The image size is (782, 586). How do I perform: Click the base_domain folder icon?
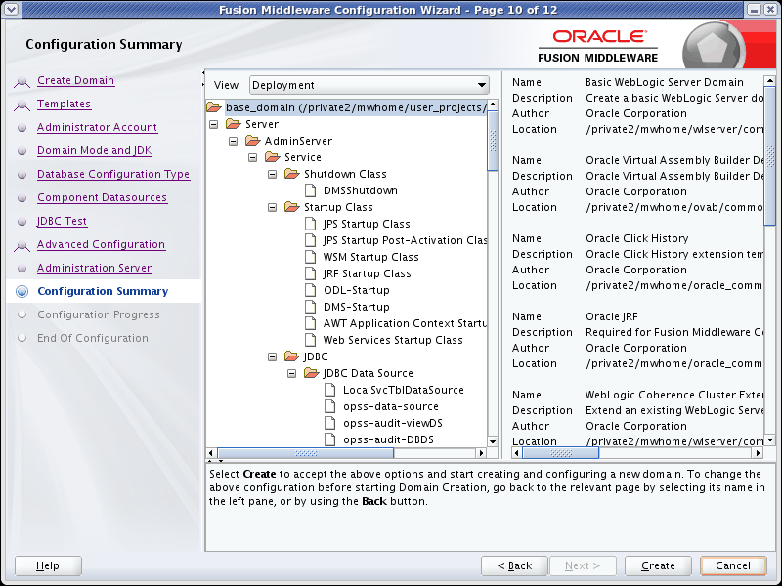(214, 107)
